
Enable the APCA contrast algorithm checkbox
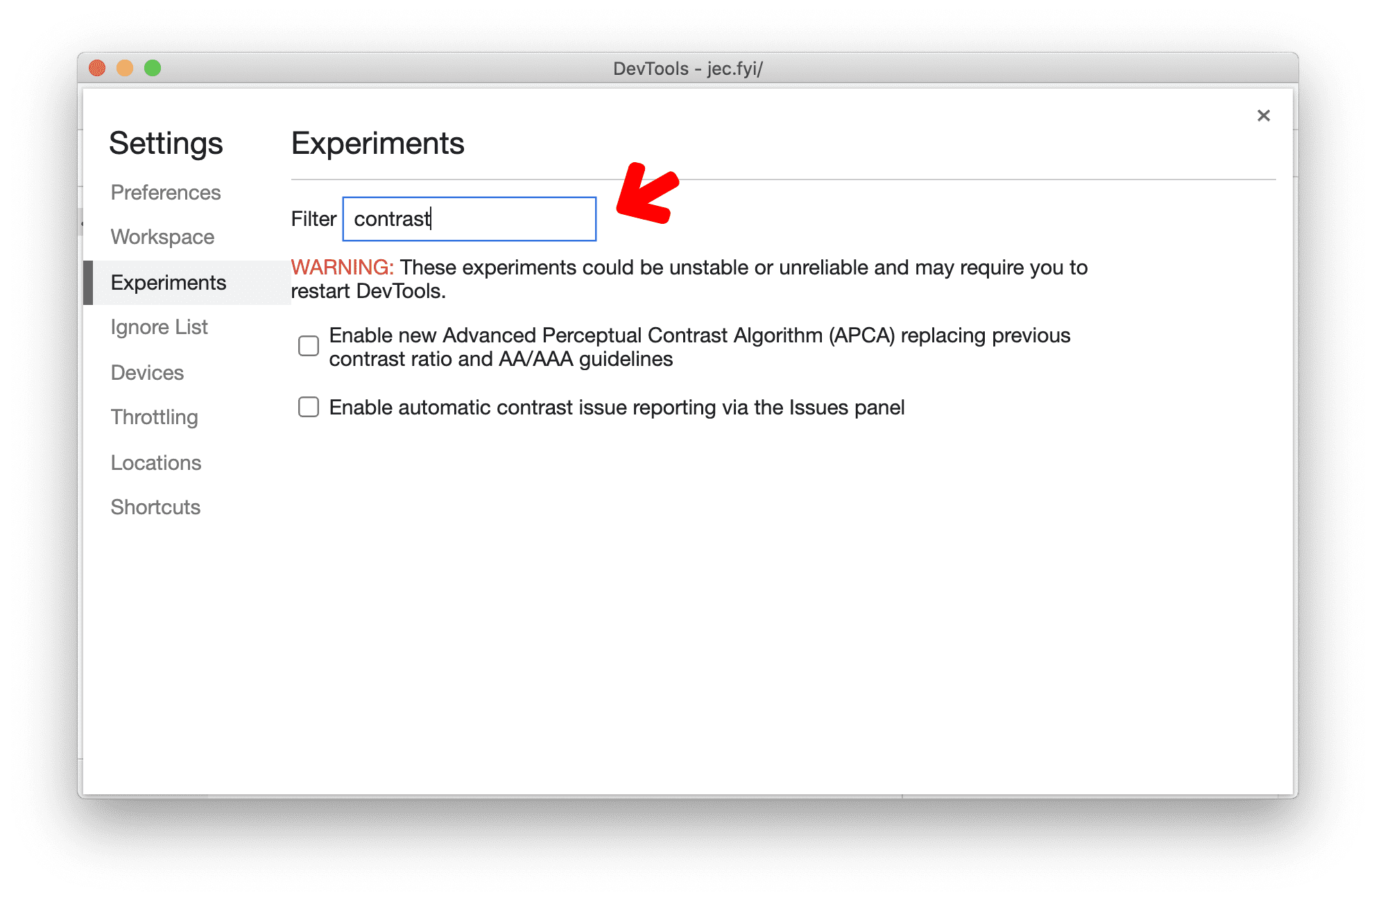pyautogui.click(x=309, y=345)
